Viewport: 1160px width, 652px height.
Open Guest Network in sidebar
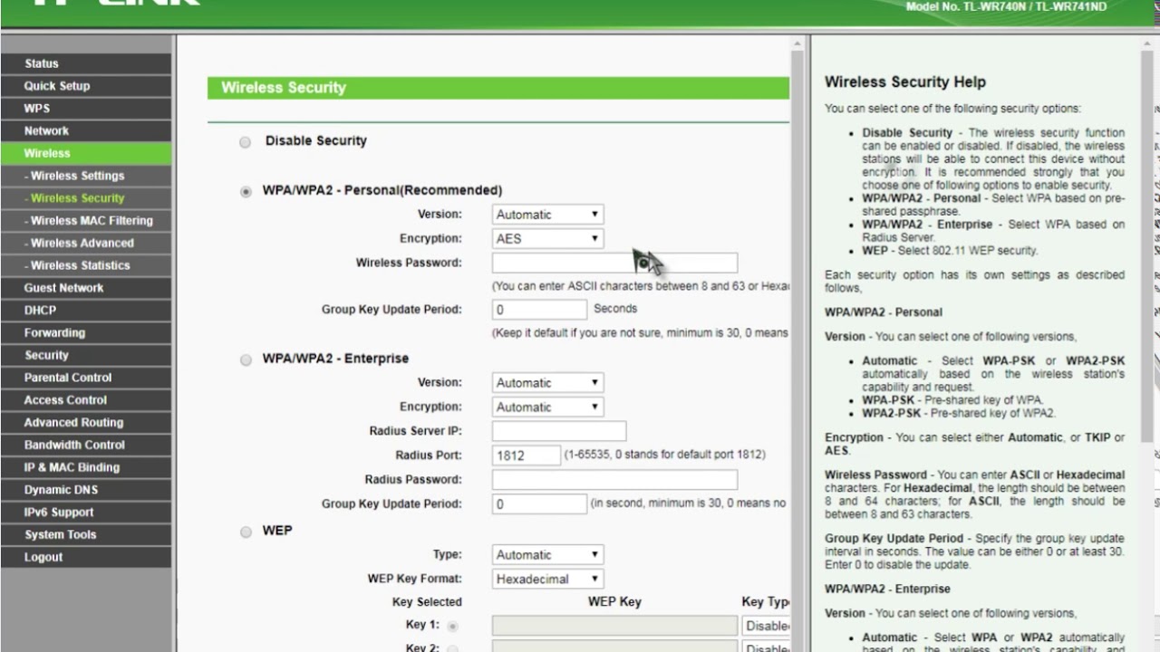coord(85,288)
